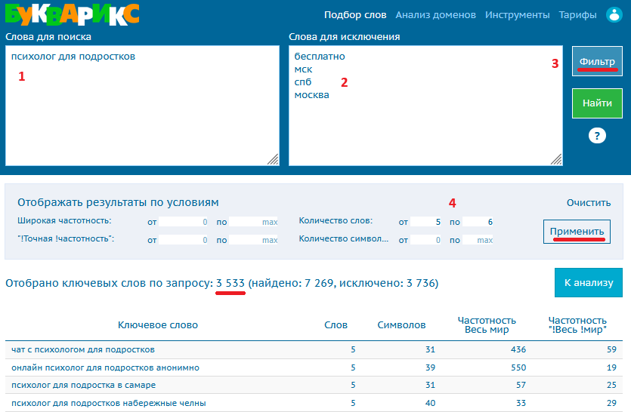631x412 pixels.
Task: Sort by the Слов column header
Action: pos(336,325)
